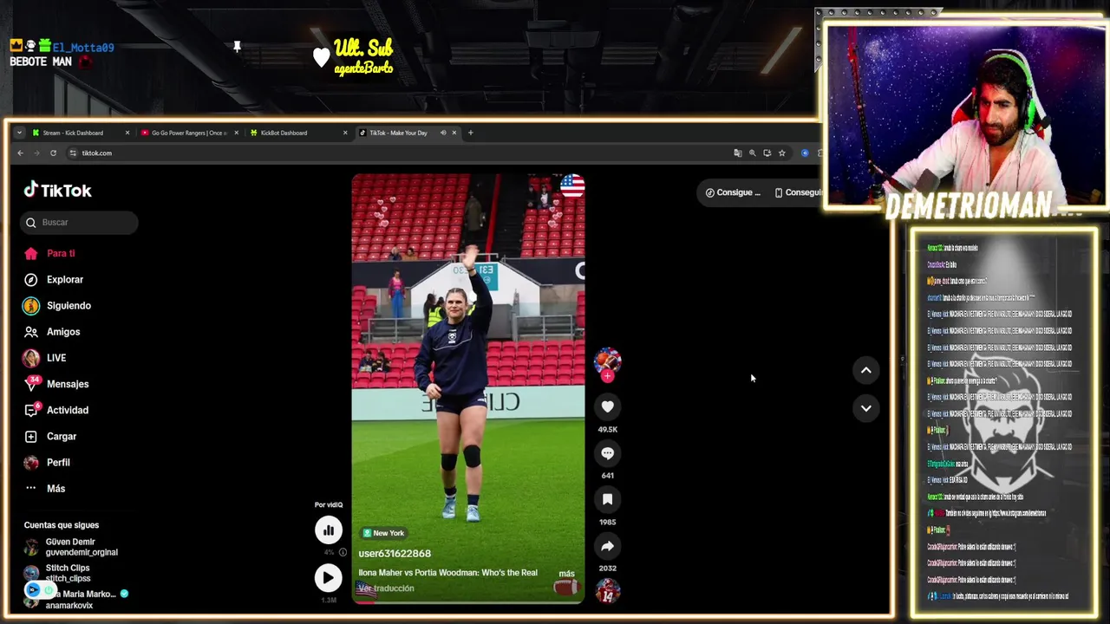The width and height of the screenshot is (1110, 624).
Task: Bookmark this page with the star
Action: point(781,153)
